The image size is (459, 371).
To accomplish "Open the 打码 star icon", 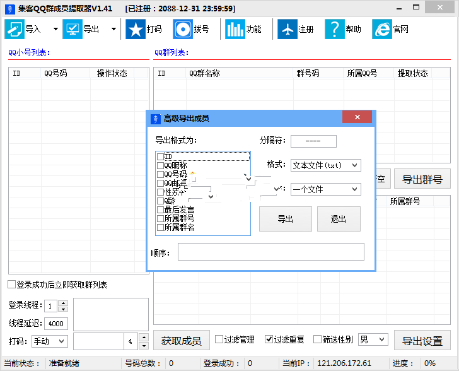I will pyautogui.click(x=135, y=29).
